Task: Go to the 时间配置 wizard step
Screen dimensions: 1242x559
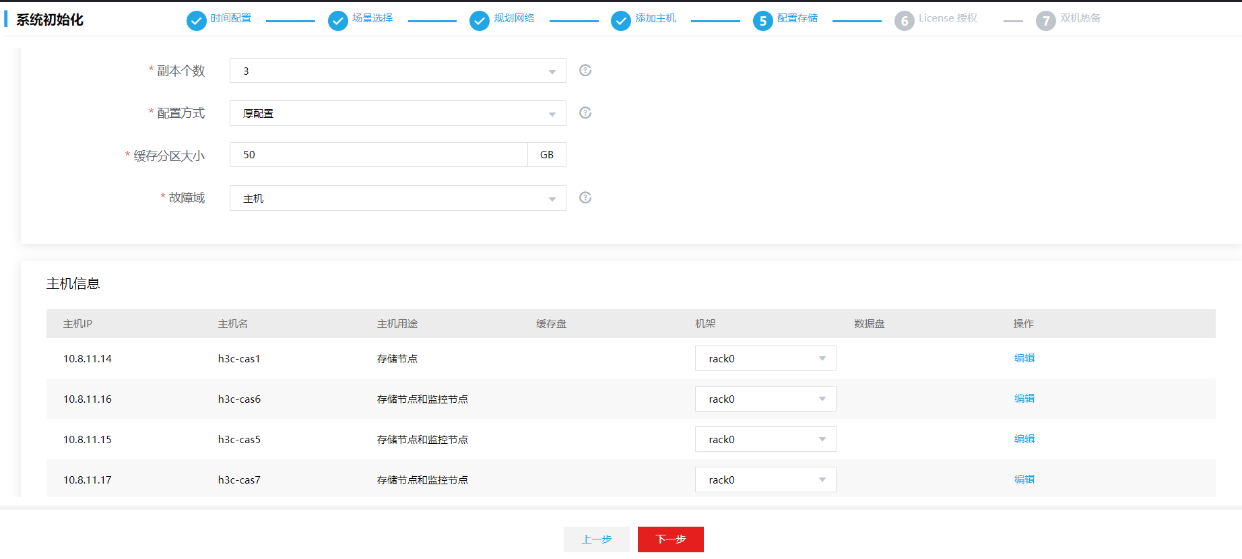Action: (x=231, y=18)
